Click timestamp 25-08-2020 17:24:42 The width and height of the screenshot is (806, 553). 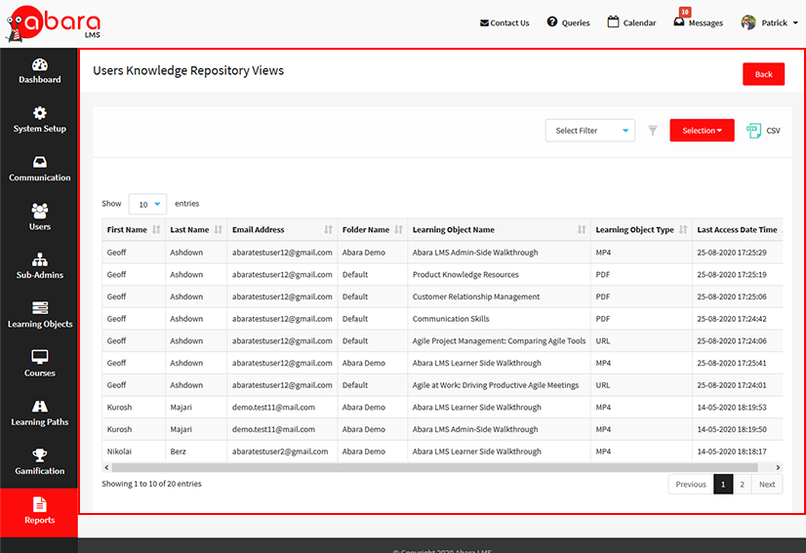tap(732, 319)
